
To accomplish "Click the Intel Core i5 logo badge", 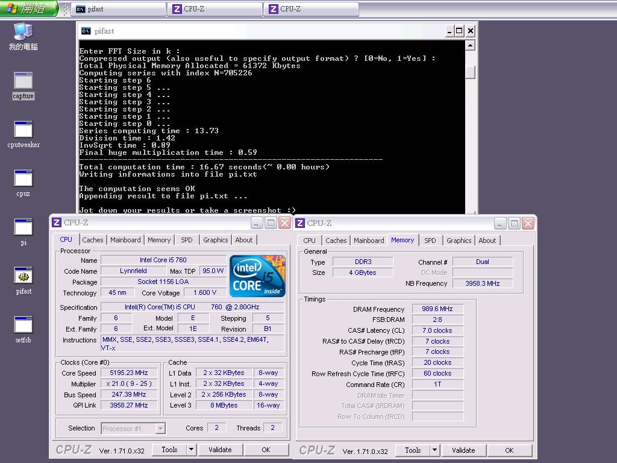I will click(257, 276).
